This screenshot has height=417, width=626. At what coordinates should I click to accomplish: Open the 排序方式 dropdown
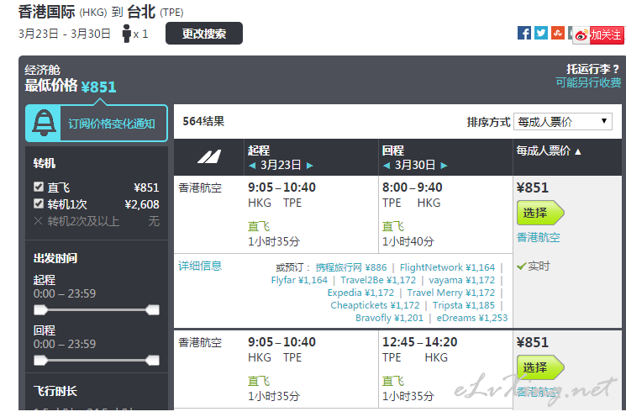pos(562,122)
